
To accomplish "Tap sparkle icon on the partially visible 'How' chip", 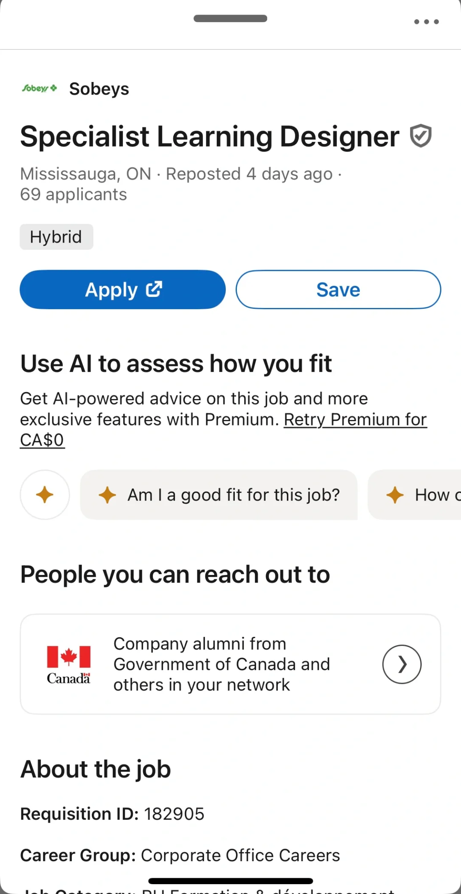I will tap(395, 495).
